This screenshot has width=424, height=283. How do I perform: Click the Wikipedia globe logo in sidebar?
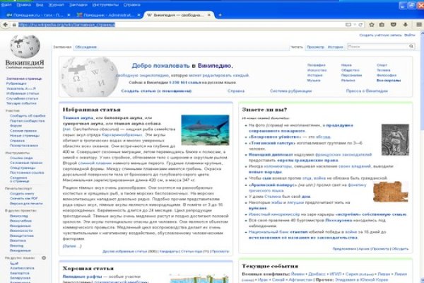tap(25, 51)
